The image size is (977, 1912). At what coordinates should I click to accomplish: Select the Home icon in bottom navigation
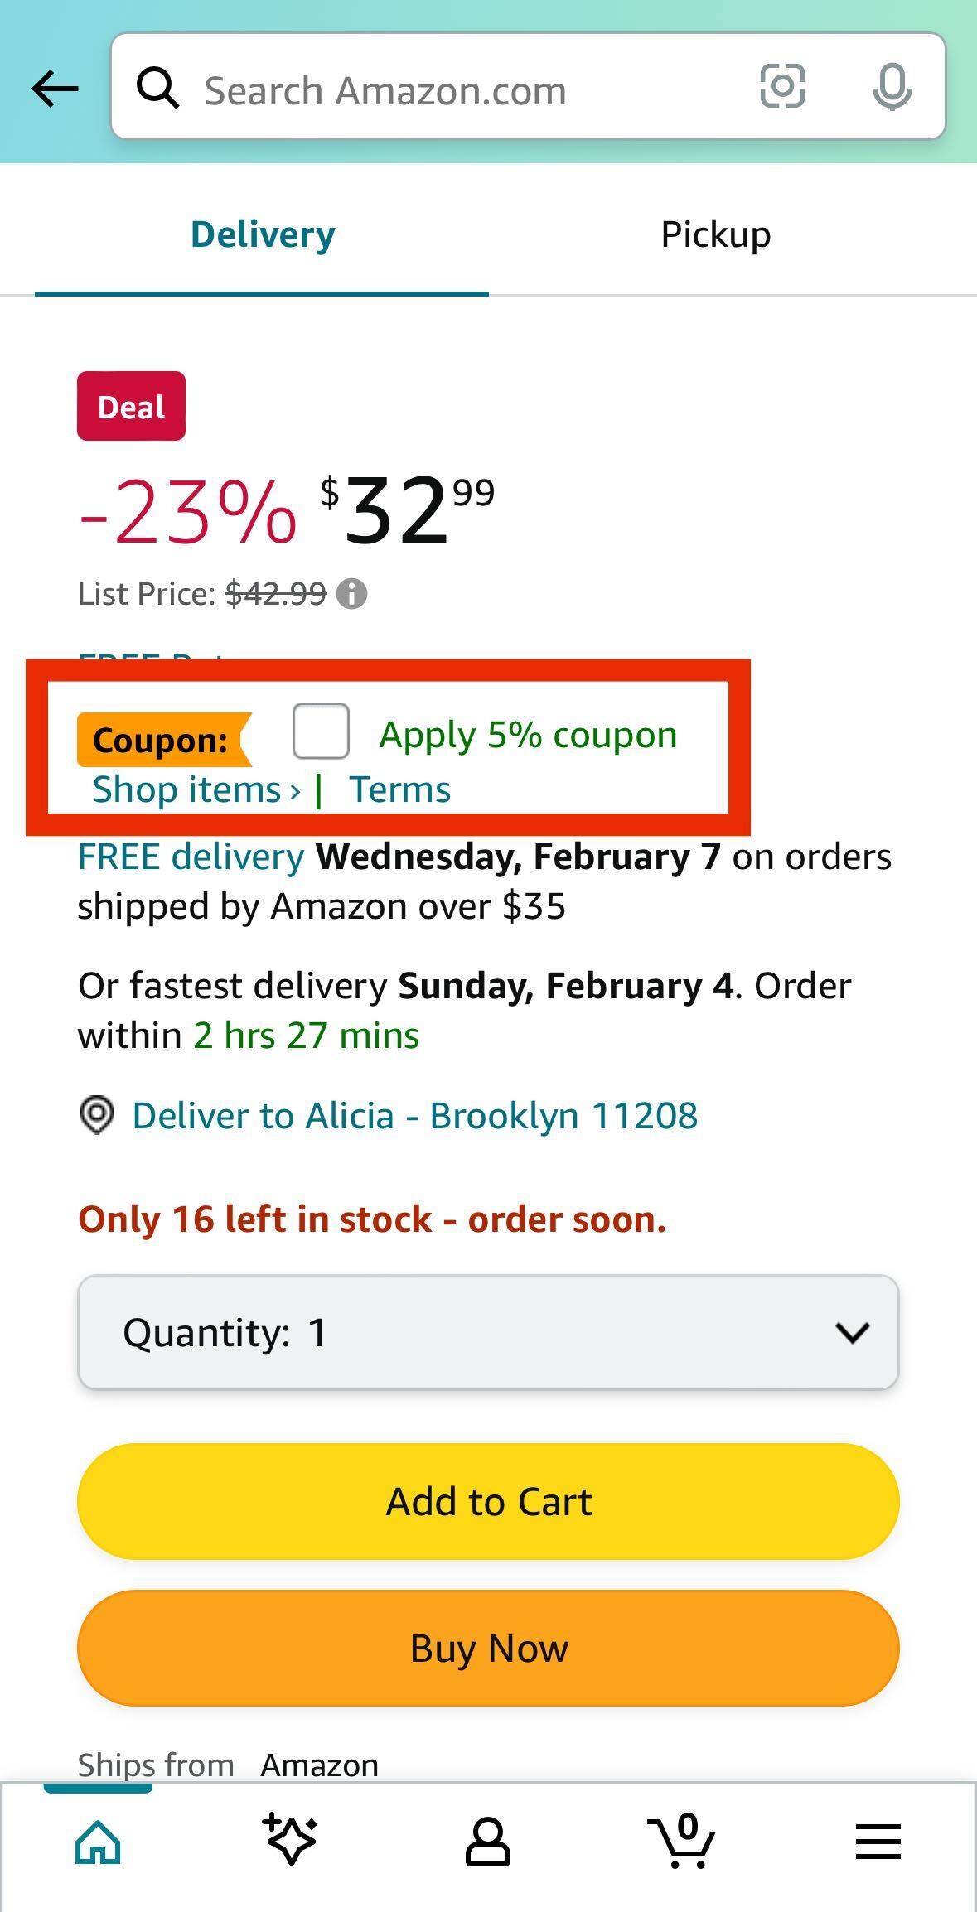click(x=97, y=1841)
